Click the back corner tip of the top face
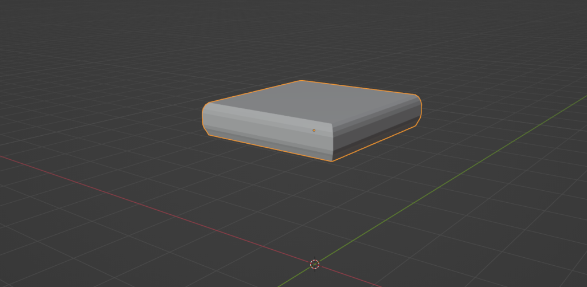The width and height of the screenshot is (587, 287). [x=302, y=82]
